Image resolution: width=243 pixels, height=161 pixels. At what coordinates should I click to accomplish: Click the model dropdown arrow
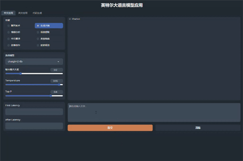click(58, 61)
